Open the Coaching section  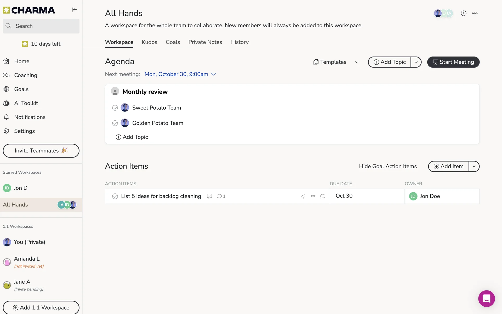point(25,75)
